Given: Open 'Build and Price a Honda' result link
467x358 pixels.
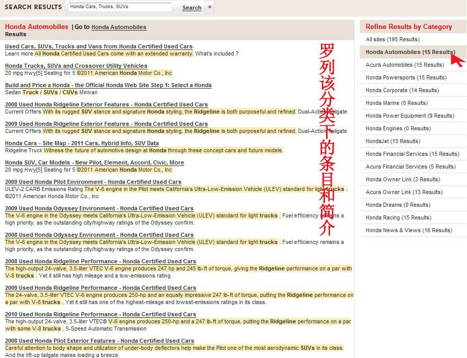Looking at the screenshot, I should (108, 85).
